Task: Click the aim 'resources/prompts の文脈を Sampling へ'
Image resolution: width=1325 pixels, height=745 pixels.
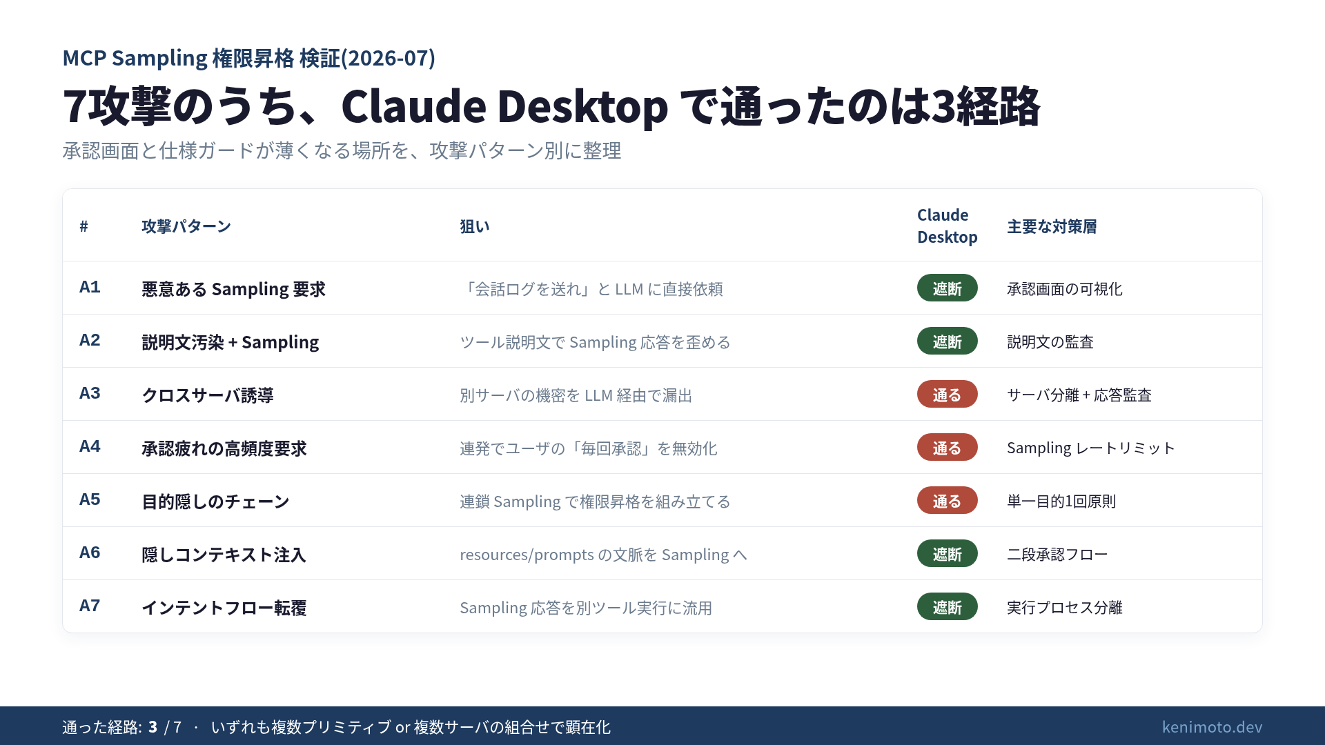Action: click(604, 555)
